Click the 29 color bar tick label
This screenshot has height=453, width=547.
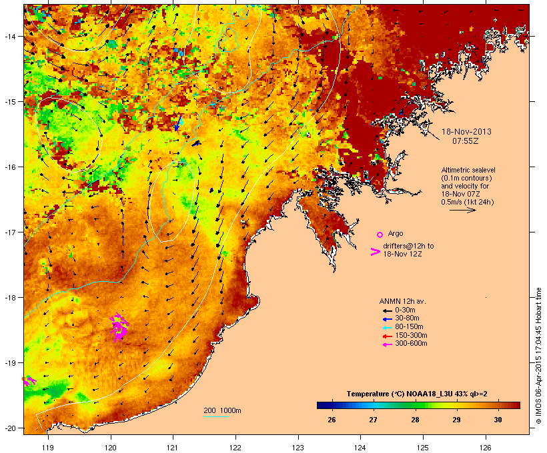(456, 420)
